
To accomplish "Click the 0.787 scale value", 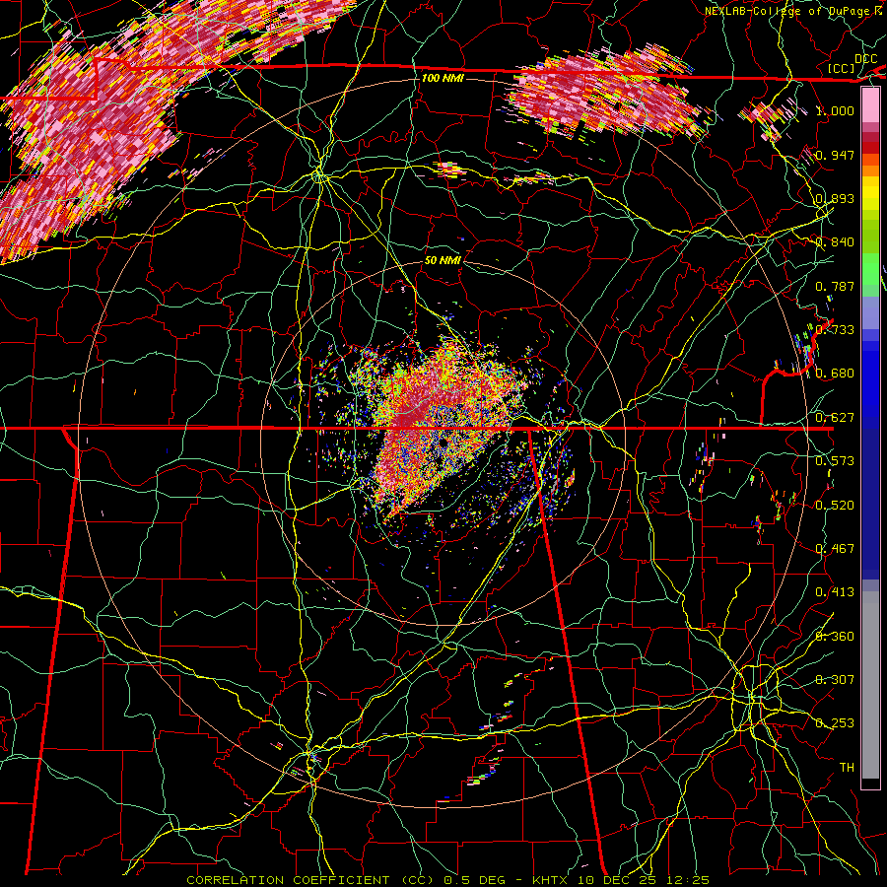I will point(835,286).
